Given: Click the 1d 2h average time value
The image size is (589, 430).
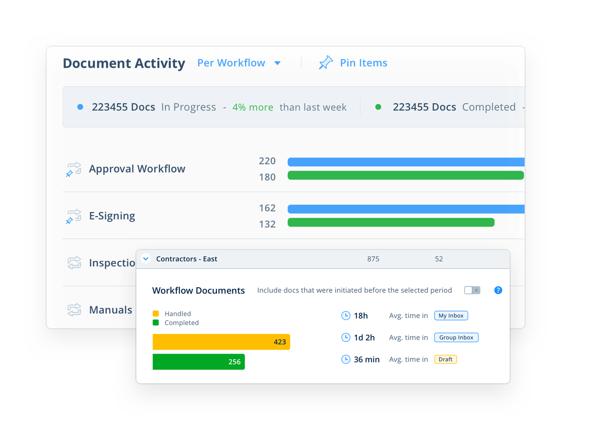Looking at the screenshot, I should click(x=365, y=338).
